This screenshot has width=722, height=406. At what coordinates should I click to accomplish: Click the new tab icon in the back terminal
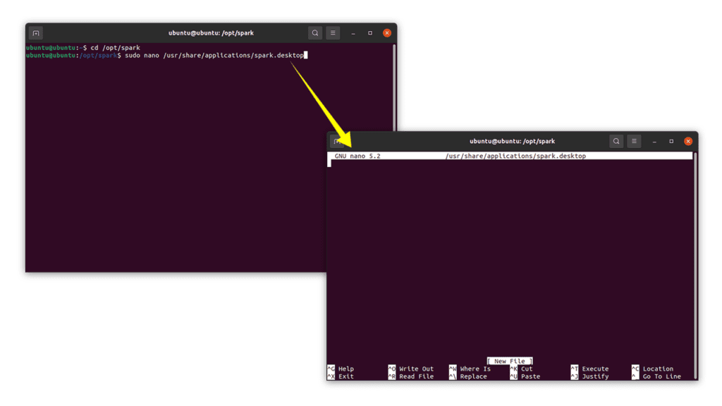pyautogui.click(x=36, y=33)
